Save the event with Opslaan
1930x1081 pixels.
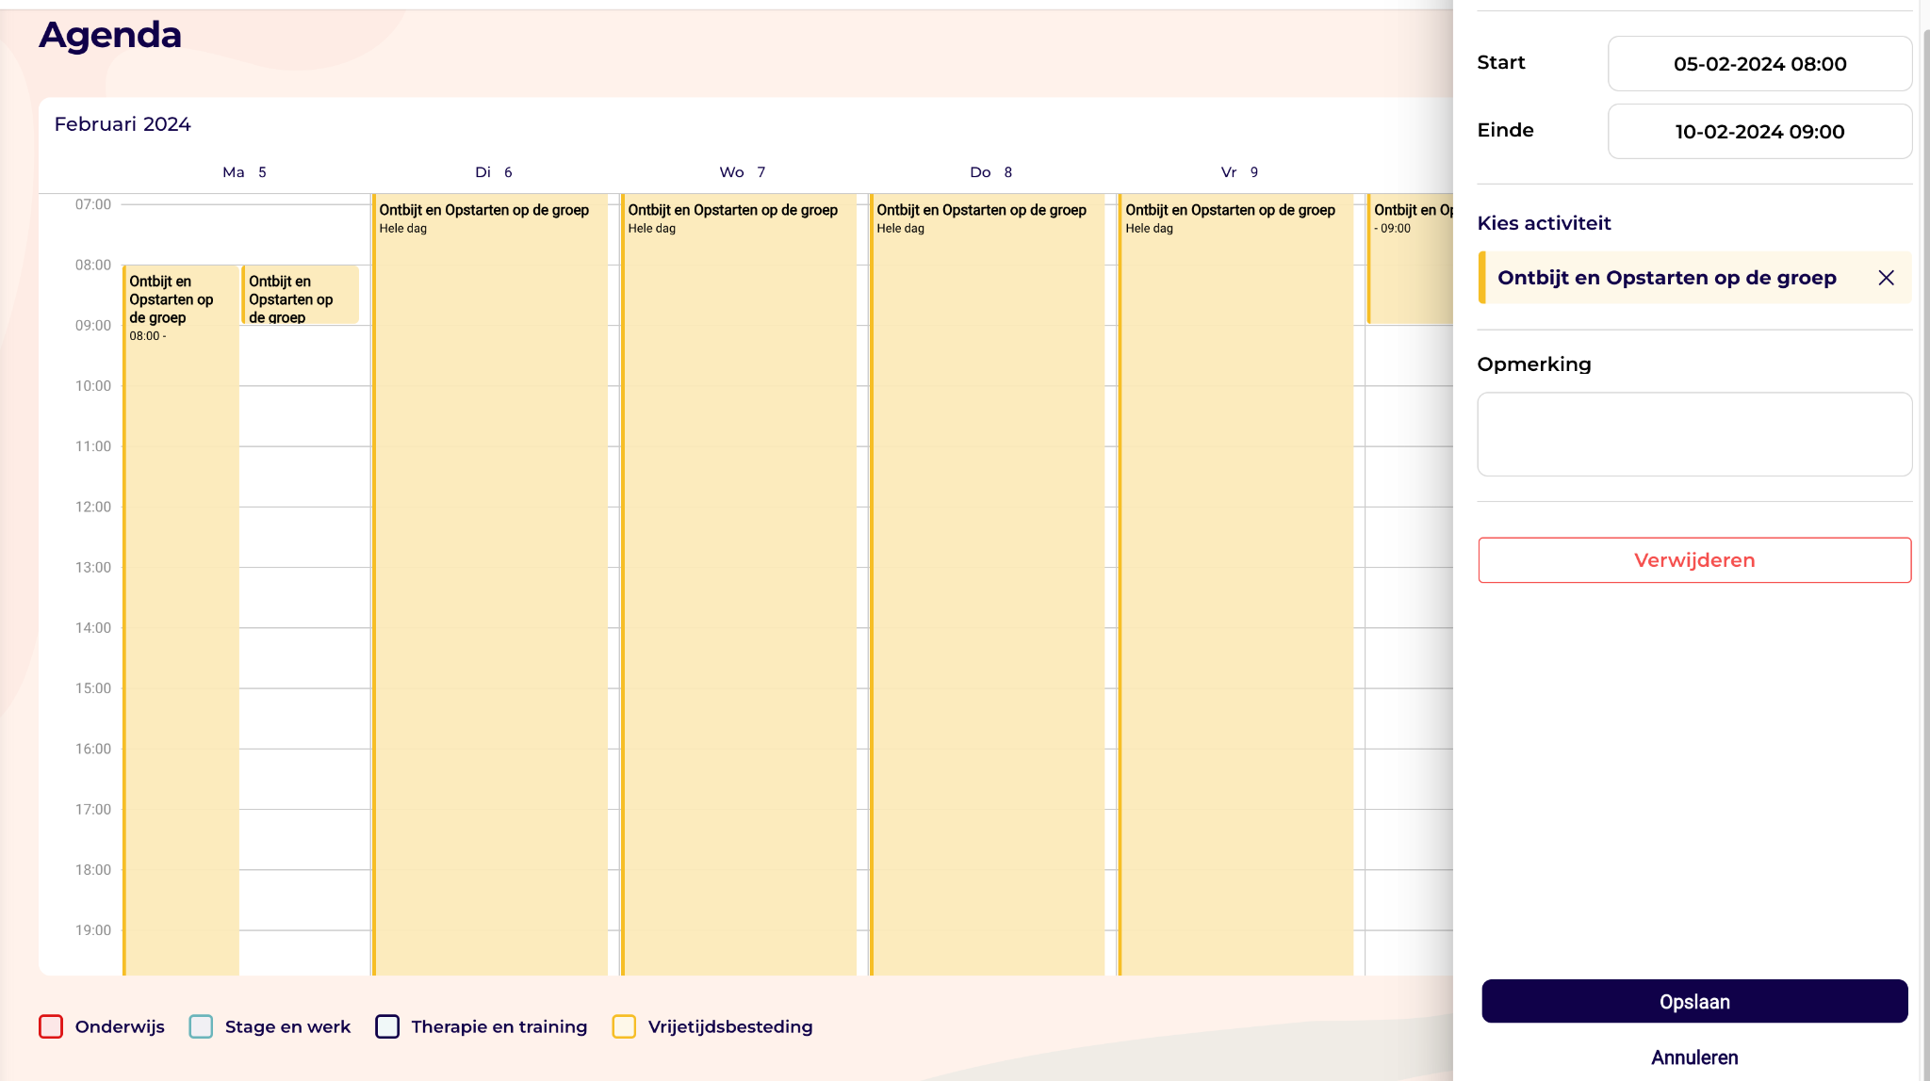pyautogui.click(x=1694, y=1002)
